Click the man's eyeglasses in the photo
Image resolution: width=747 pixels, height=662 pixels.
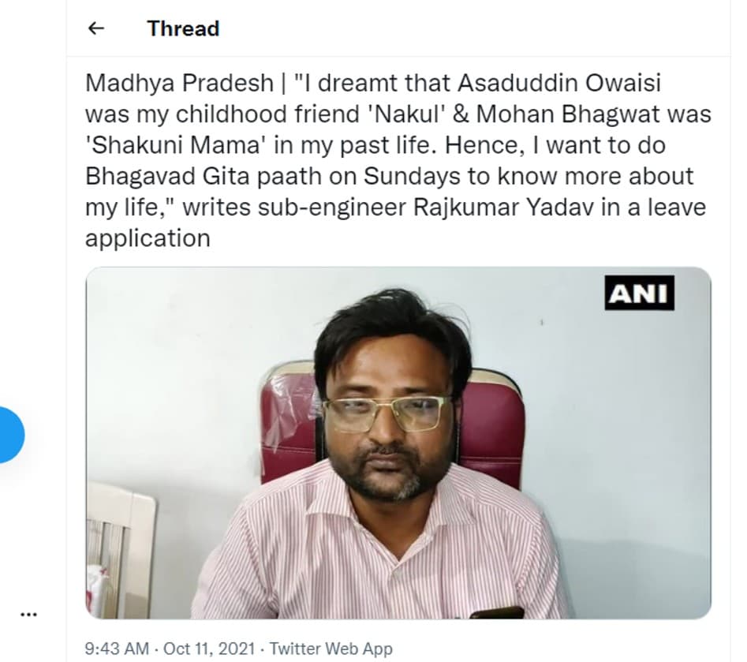pyautogui.click(x=388, y=413)
